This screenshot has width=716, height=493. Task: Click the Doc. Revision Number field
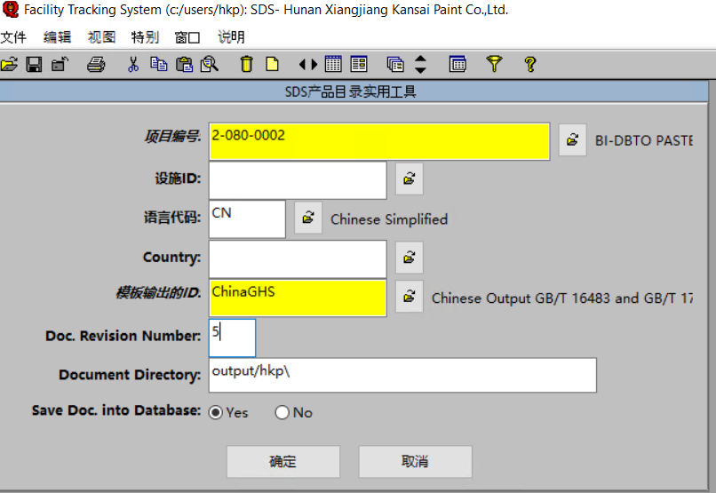point(233,338)
